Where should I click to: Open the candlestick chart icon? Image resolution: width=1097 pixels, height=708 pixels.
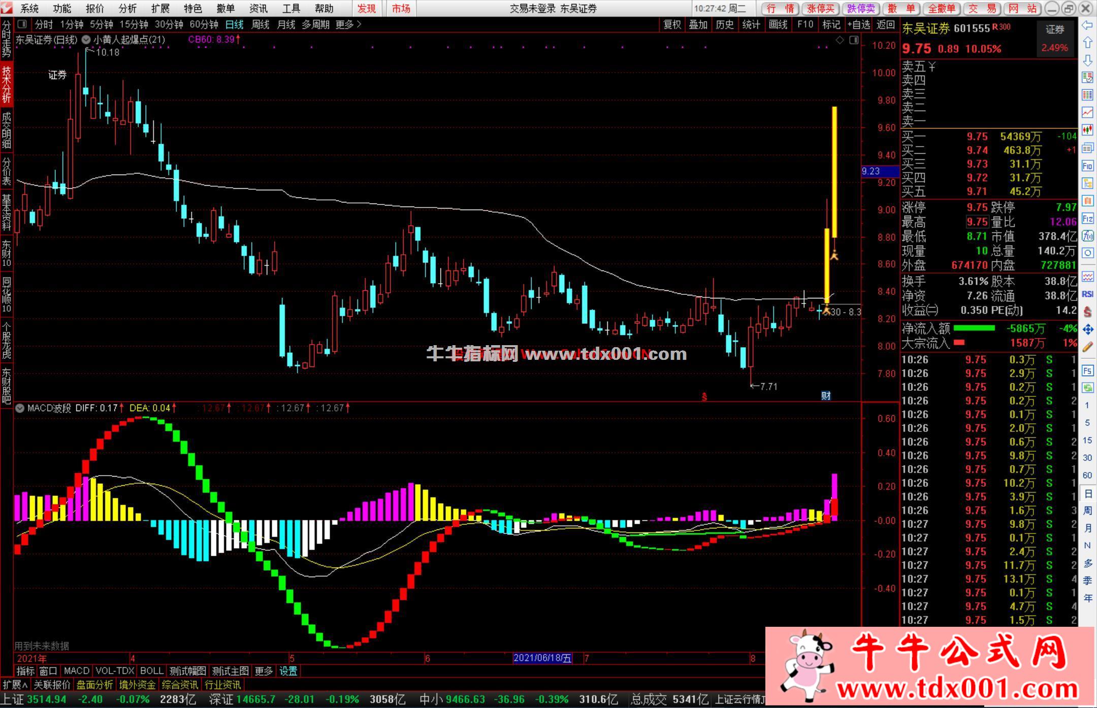point(1087,130)
